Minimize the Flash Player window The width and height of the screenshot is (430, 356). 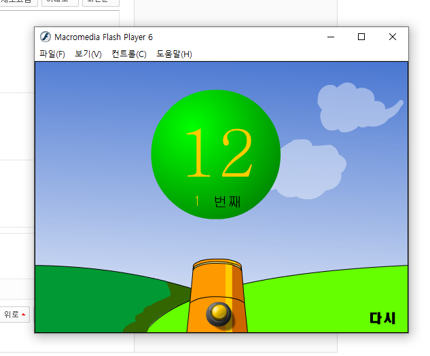pos(331,37)
